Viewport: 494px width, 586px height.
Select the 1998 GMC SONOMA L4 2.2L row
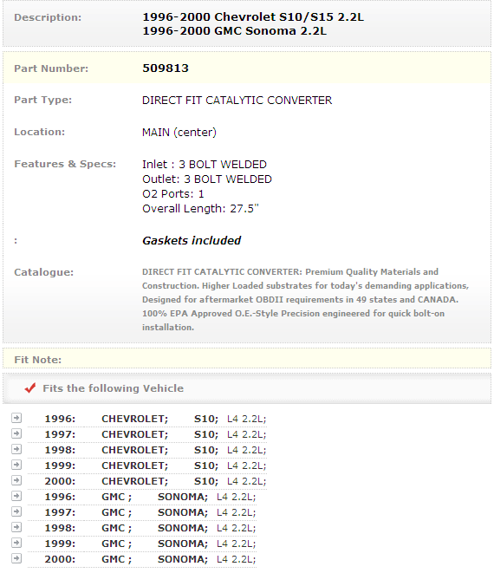(x=142, y=528)
